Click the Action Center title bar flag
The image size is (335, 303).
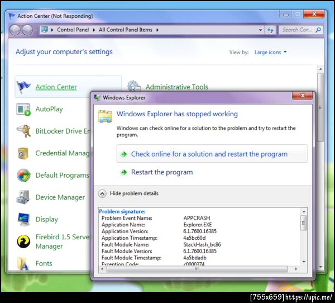coord(12,16)
